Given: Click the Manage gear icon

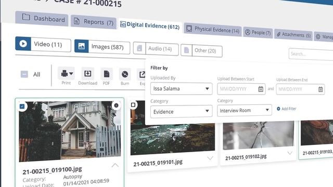Looking at the screenshot, I should pyautogui.click(x=318, y=37).
